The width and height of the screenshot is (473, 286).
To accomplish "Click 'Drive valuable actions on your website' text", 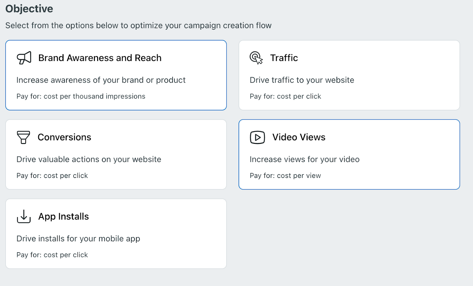I will (x=89, y=159).
